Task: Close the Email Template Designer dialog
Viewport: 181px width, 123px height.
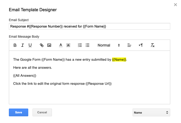Action: point(175,5)
